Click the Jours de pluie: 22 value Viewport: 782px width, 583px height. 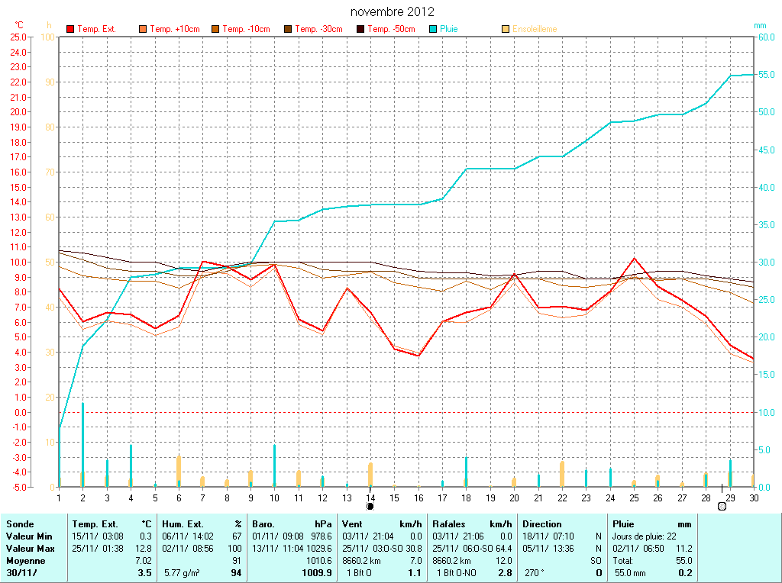coord(644,536)
